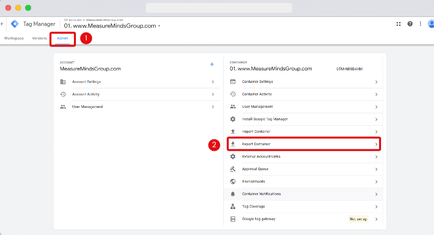
Task: Expand the container selector dropdown arrow
Action: pyautogui.click(x=159, y=26)
